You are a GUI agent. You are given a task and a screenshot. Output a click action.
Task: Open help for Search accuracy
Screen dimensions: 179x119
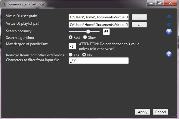(169, 32)
